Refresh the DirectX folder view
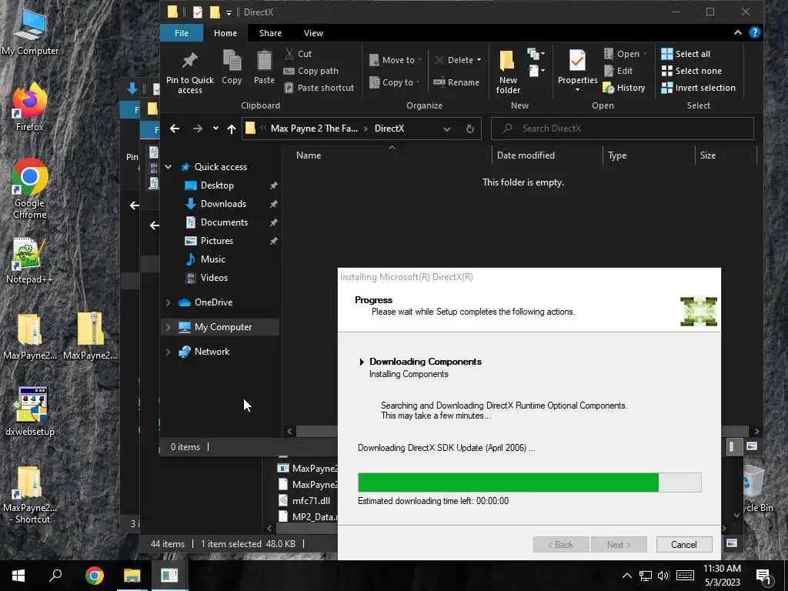This screenshot has height=591, width=788. pyautogui.click(x=470, y=129)
